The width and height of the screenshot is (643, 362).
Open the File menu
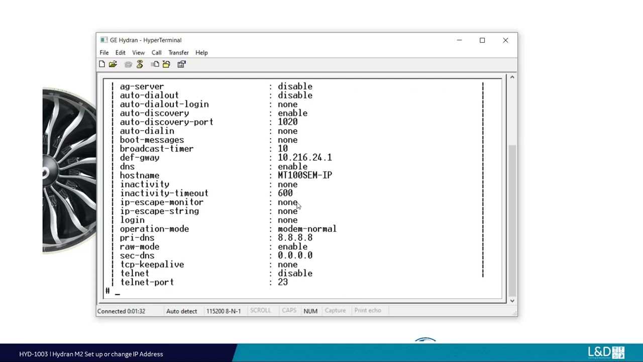click(x=104, y=53)
